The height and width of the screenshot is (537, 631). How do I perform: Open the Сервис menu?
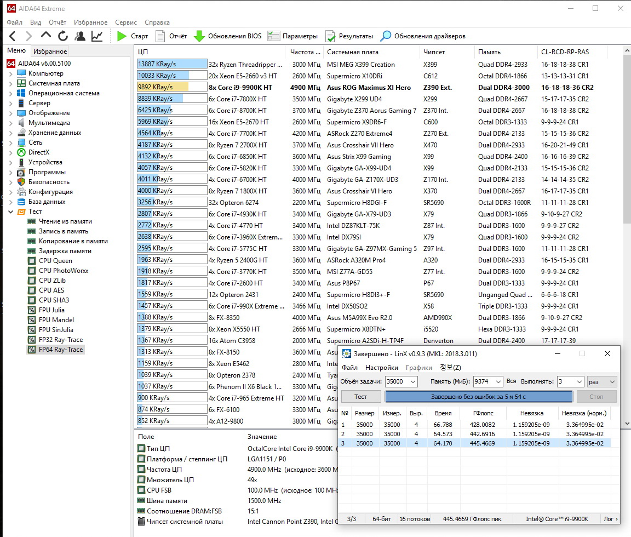(126, 22)
